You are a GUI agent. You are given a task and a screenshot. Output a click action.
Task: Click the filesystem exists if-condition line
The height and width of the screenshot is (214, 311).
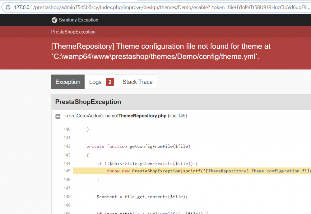coord(147,163)
